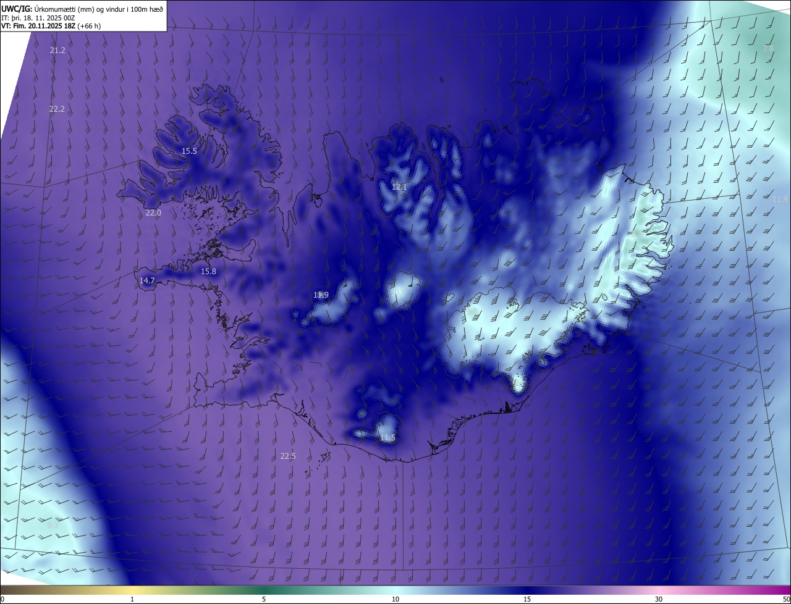Click the colorbar tick label 30
The width and height of the screenshot is (791, 604).
pos(659,599)
